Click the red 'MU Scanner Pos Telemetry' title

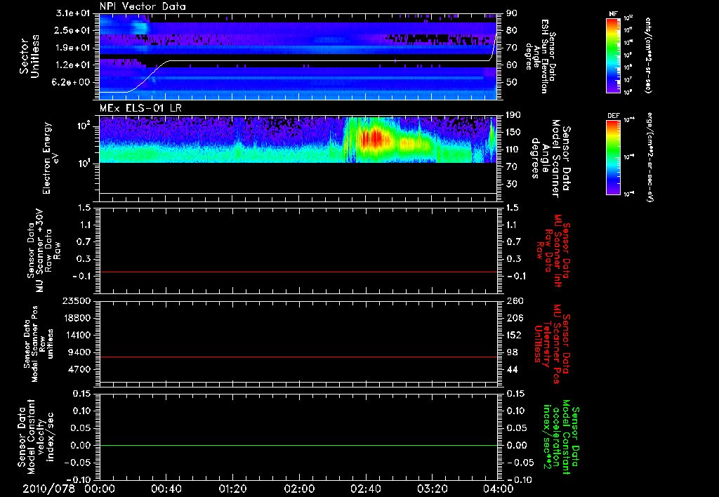553,344
